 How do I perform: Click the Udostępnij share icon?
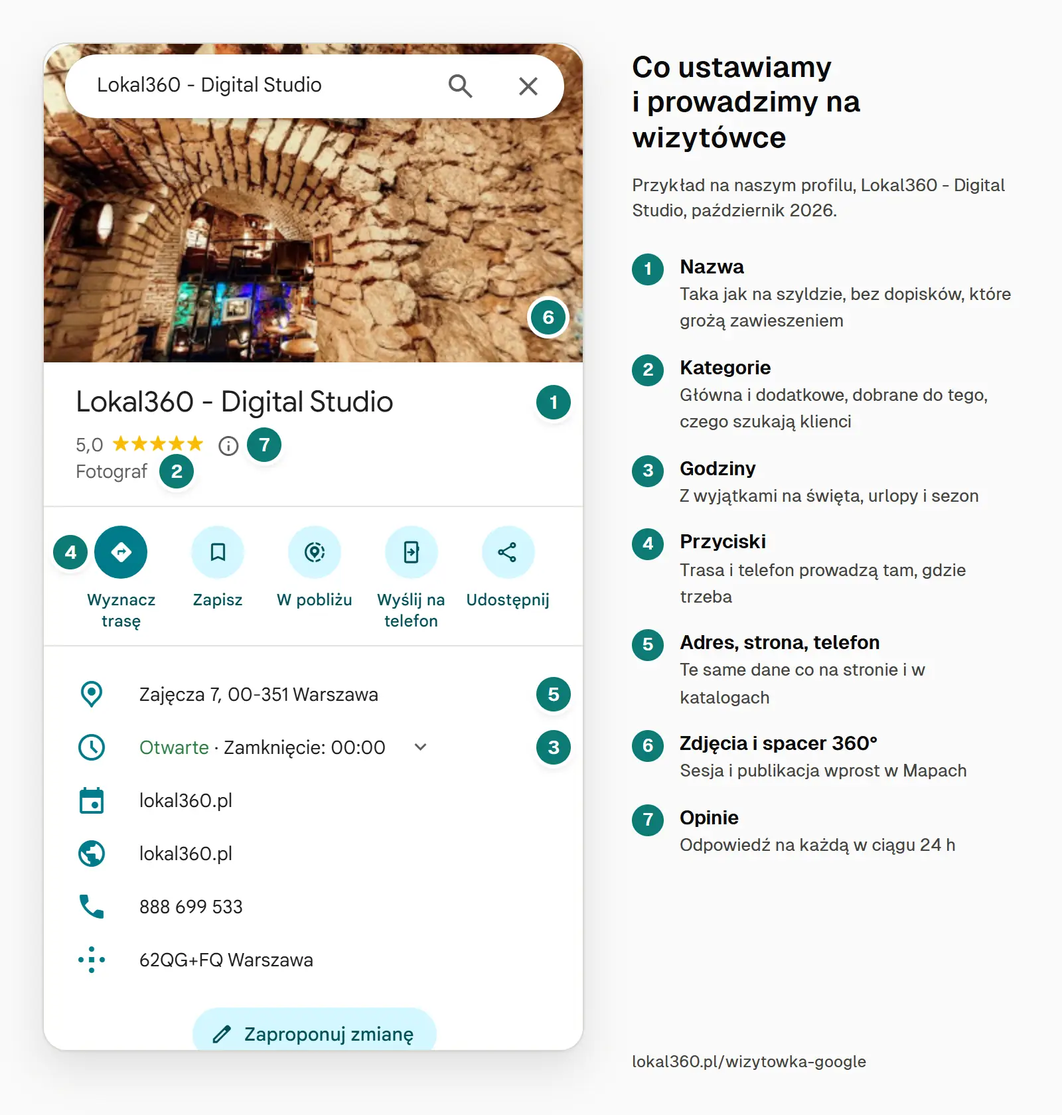tap(508, 552)
